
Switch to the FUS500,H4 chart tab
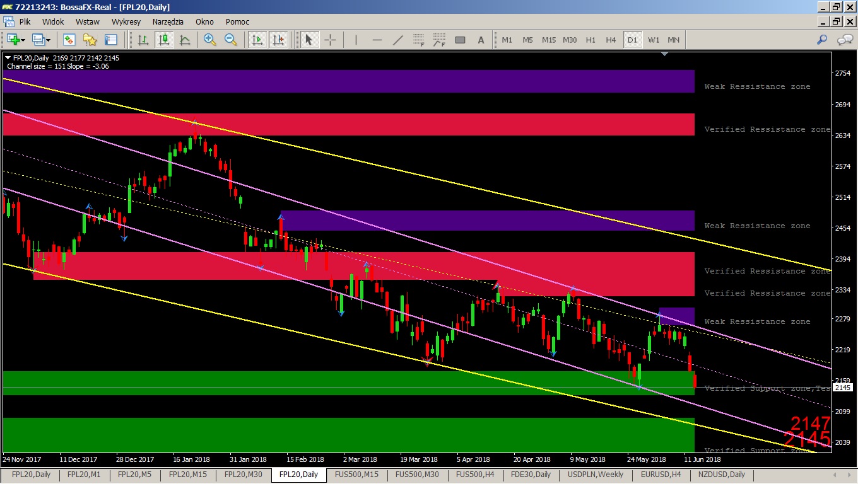tap(475, 475)
